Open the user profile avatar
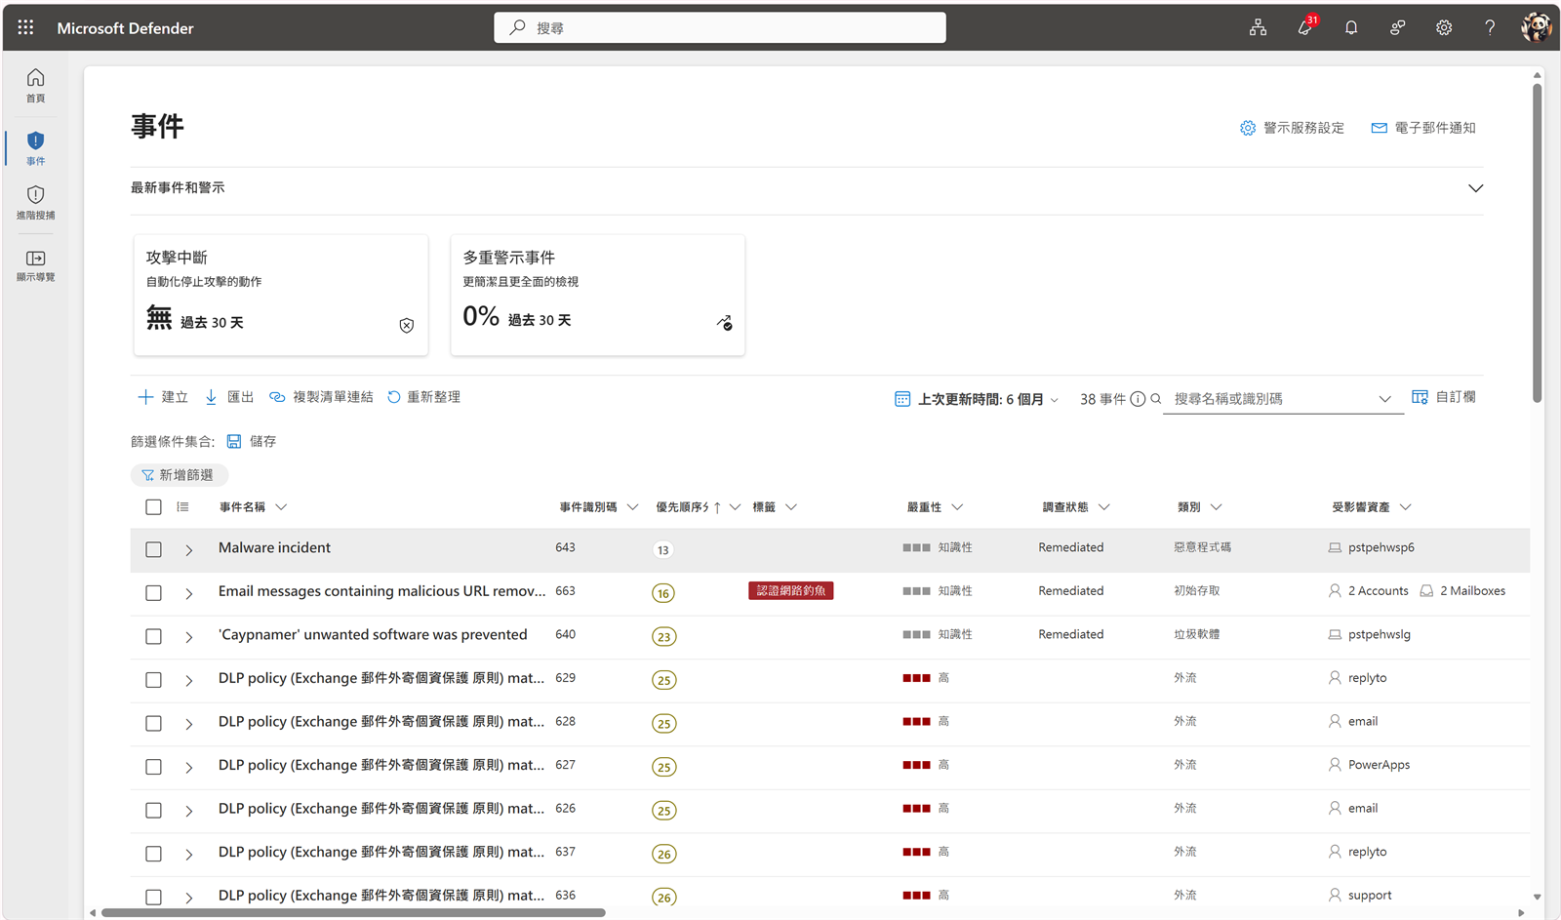 click(x=1536, y=27)
